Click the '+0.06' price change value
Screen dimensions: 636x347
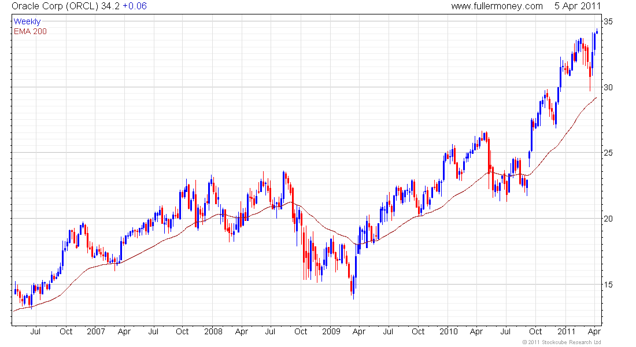(x=135, y=6)
